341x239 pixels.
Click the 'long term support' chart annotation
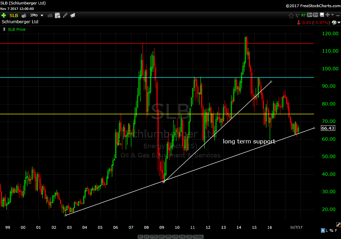coord(249,141)
